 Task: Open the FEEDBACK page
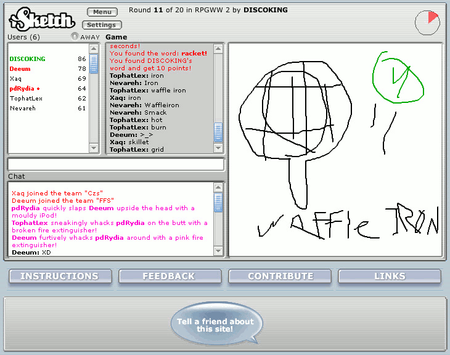tap(169, 277)
